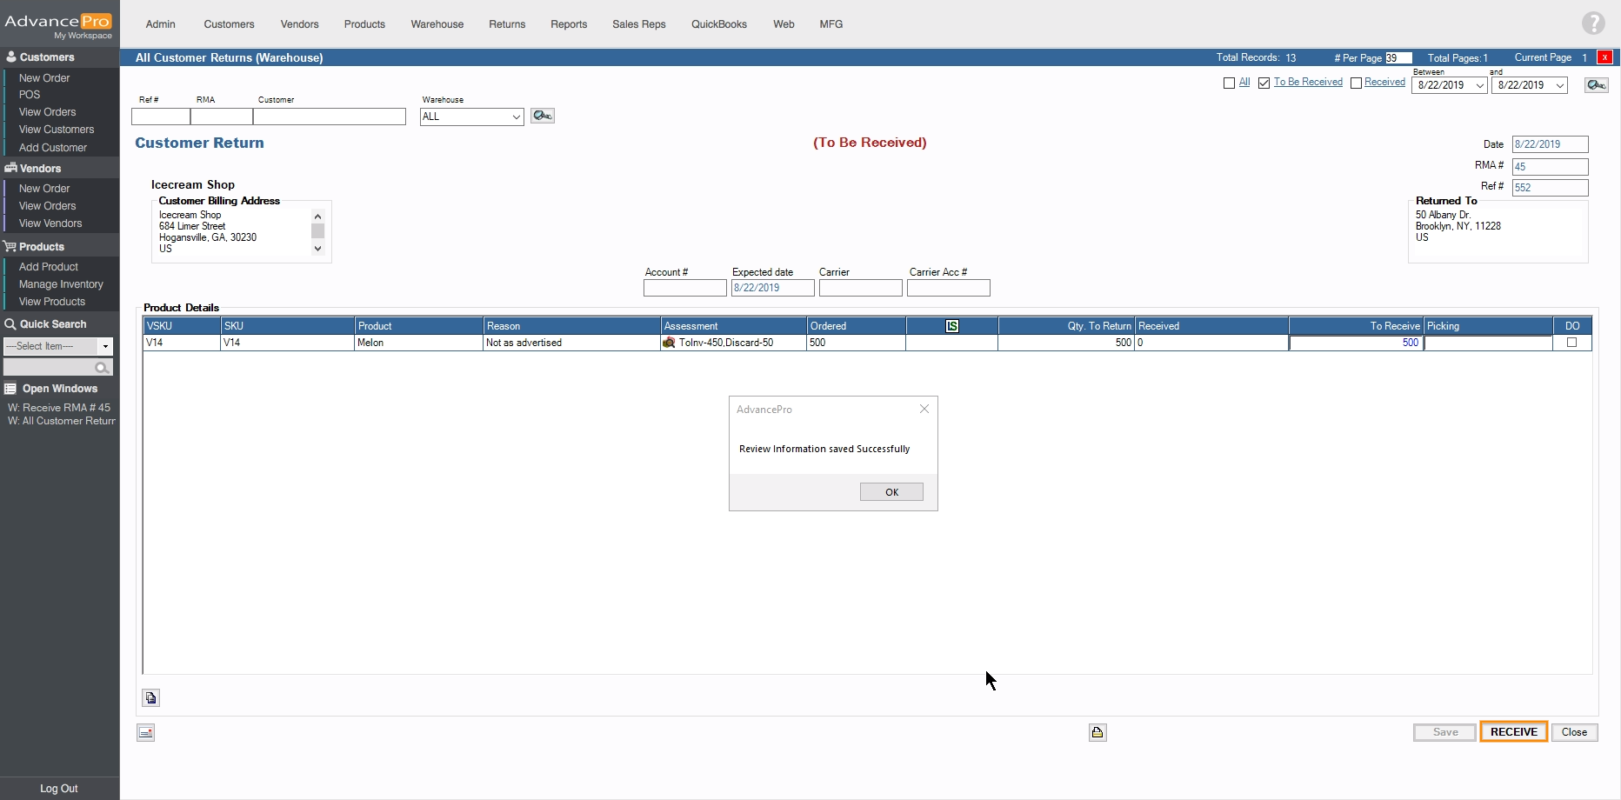
Task: Click the document icon below the product table
Action: point(151,697)
